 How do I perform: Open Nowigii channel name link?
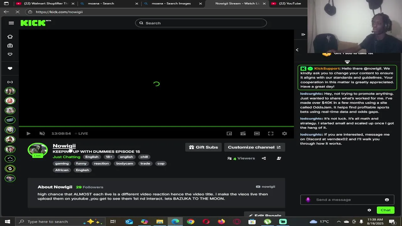pos(64,146)
